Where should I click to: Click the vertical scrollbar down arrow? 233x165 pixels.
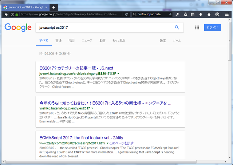coord(230,158)
